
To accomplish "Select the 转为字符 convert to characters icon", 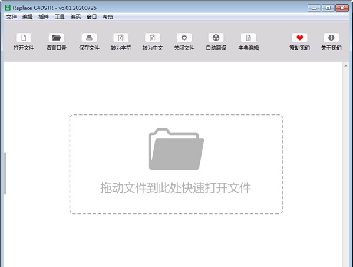I will (x=121, y=38).
